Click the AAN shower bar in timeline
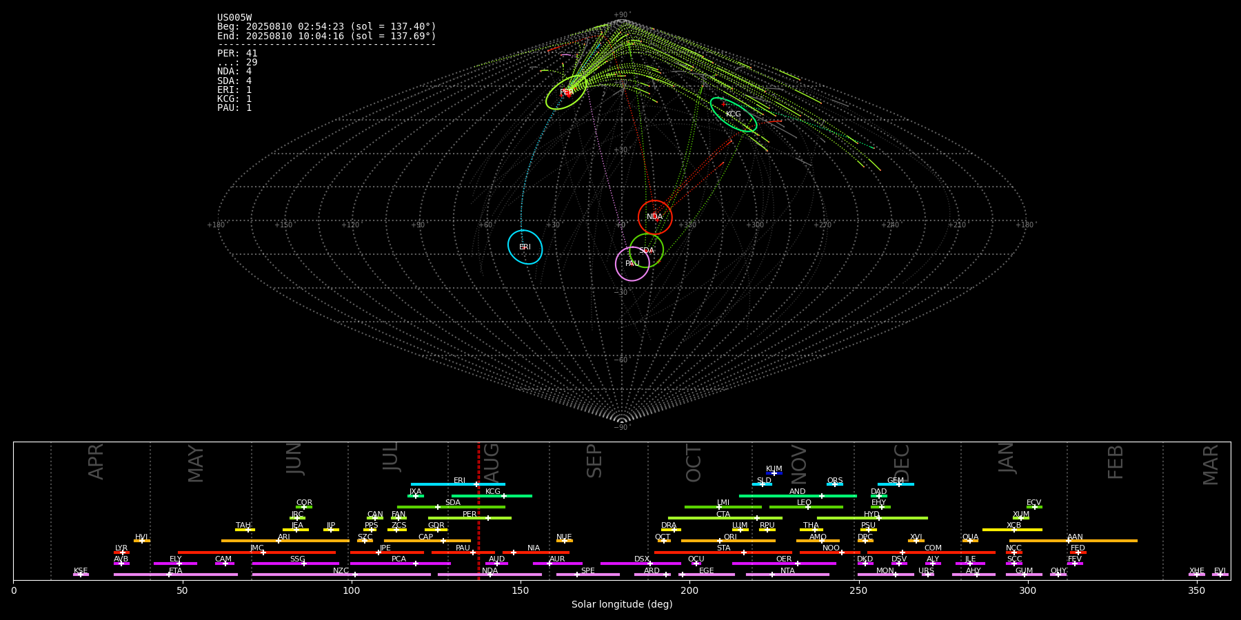The width and height of the screenshot is (1241, 620). pyautogui.click(x=1073, y=541)
